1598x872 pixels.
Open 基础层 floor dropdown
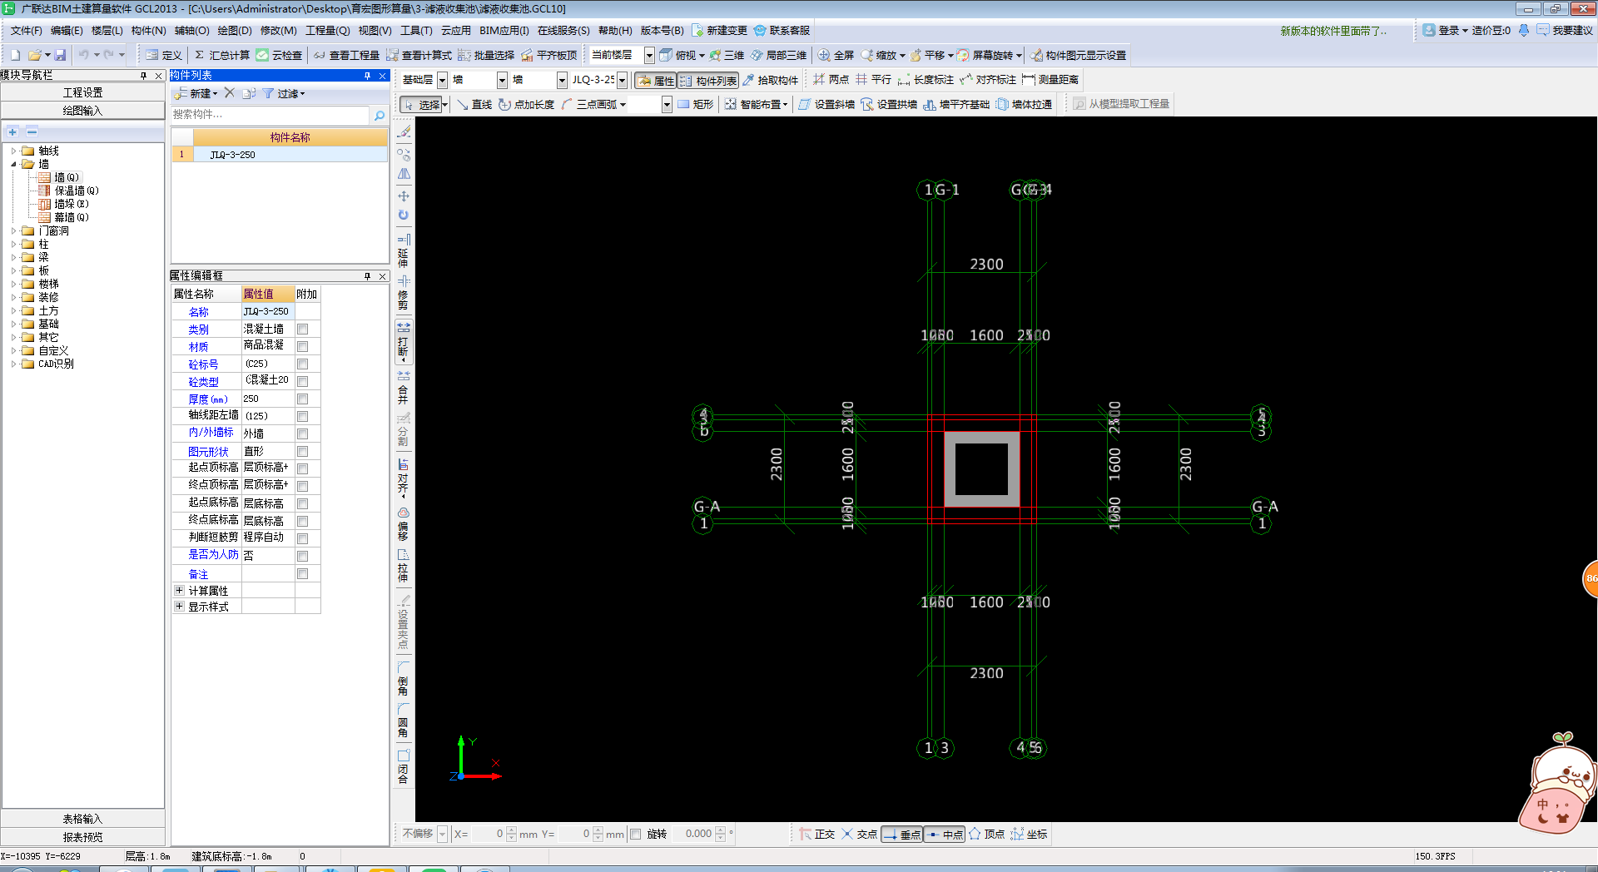coord(443,80)
